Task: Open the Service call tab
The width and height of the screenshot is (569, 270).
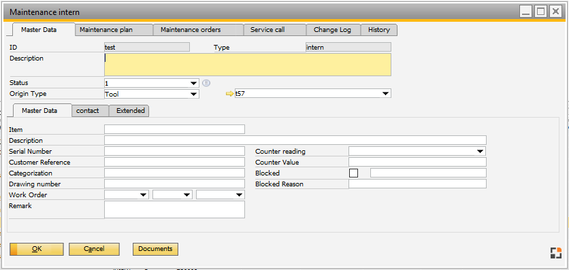Action: point(275,30)
